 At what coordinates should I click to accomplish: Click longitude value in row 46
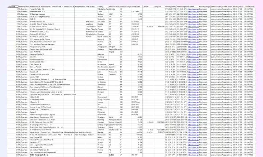click(x=161, y=122)
